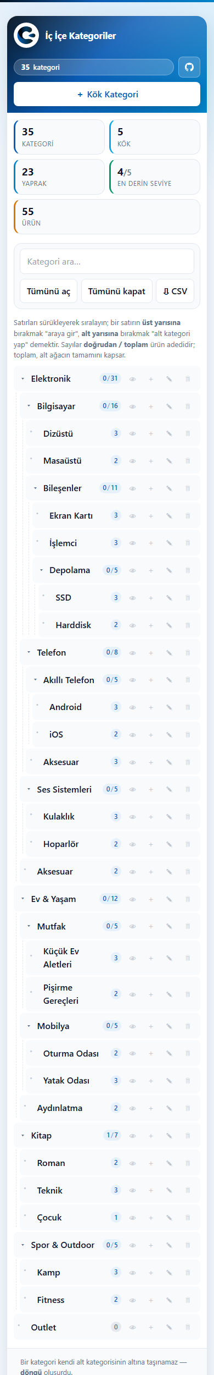Click the trash icon on Fitness row

click(x=188, y=1300)
